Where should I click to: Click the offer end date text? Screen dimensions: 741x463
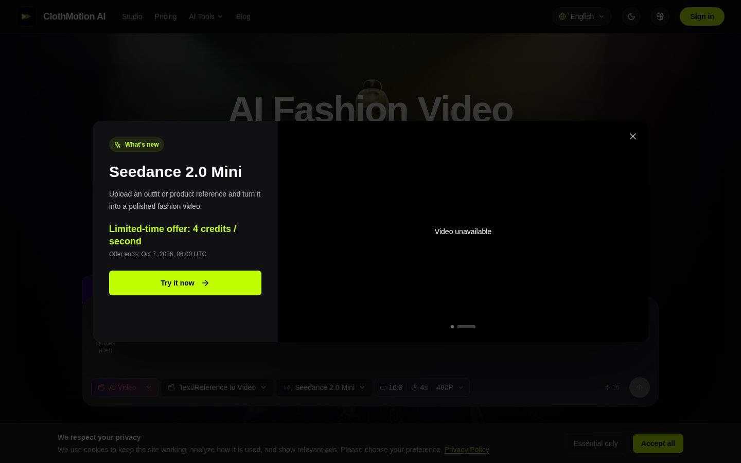pos(157,254)
